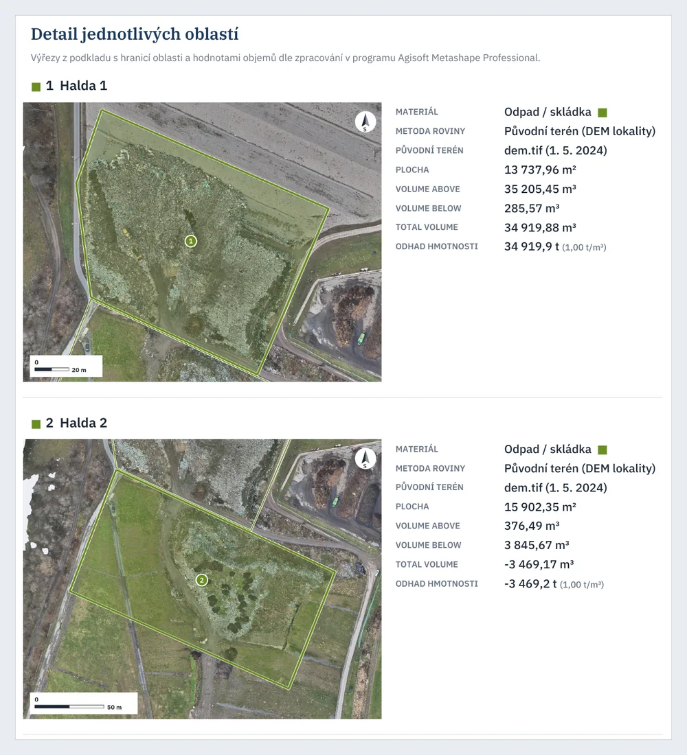Click the area value '13 737,96 m²'
Viewport: 687px width, 755px height.
click(x=540, y=170)
